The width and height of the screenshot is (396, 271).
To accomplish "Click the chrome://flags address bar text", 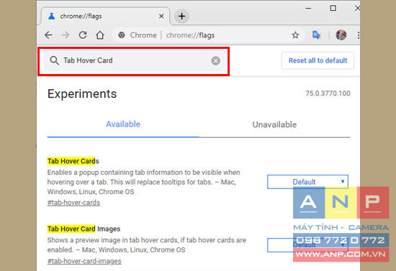I will click(190, 35).
